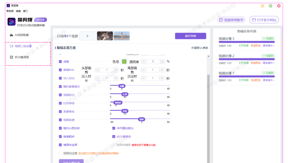The height and width of the screenshot is (163, 288).
Task: Click the v0.0.6 version badge
Action: 40,20
